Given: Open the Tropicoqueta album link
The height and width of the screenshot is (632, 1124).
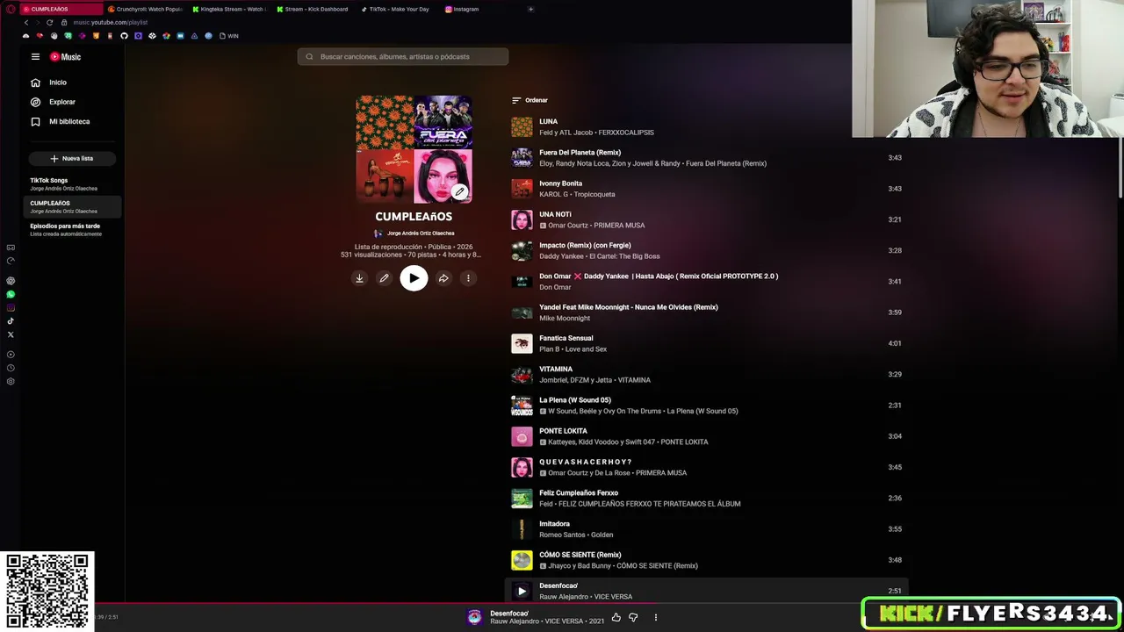Looking at the screenshot, I should point(594,195).
